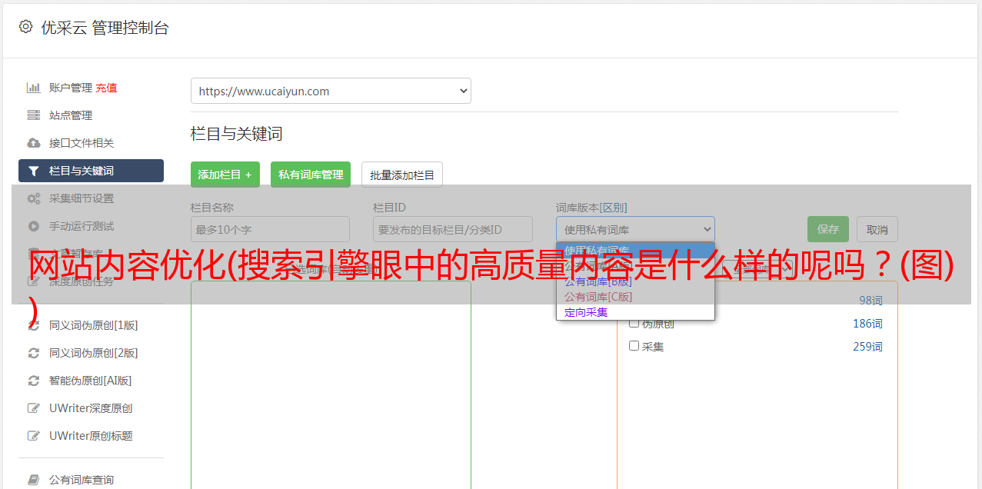982x489 pixels.
Task: Click the 栏目与关键词 page heading
Action: (x=236, y=134)
